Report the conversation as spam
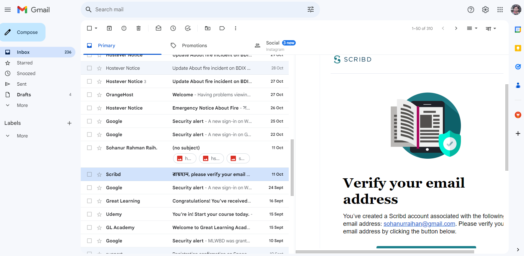The image size is (524, 256). [x=124, y=28]
